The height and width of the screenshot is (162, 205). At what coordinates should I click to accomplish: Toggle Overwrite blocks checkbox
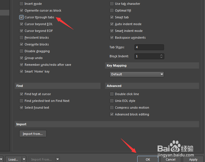click(21, 44)
